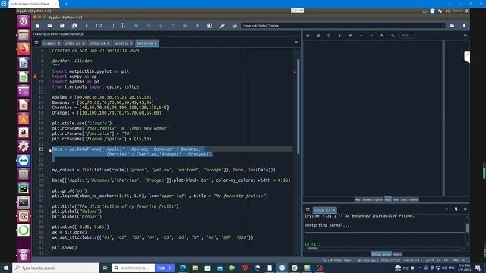Save all files icon
486x273 pixels.
pos(74,26)
